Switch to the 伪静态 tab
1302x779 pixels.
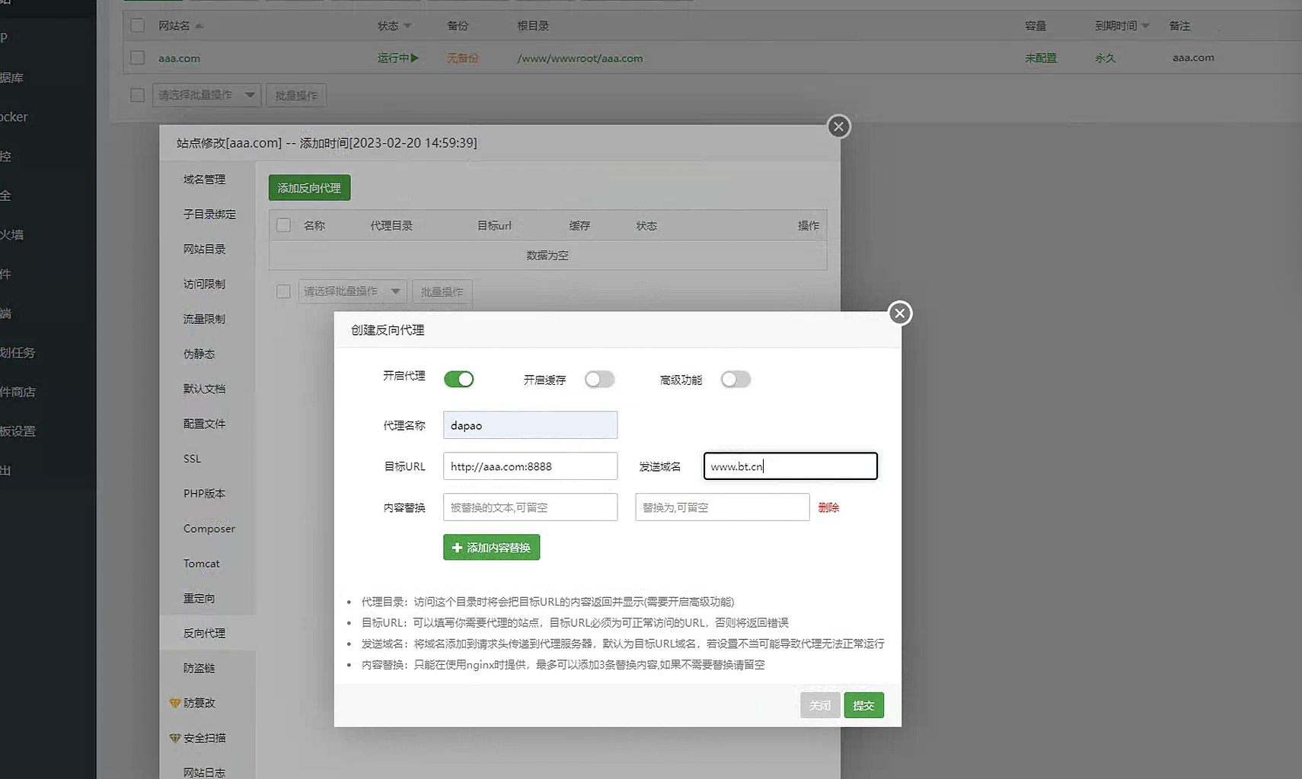tap(199, 354)
